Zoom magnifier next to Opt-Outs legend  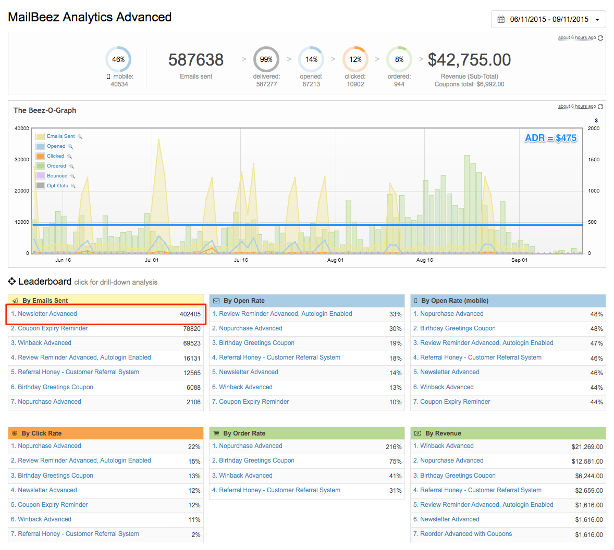(x=73, y=186)
